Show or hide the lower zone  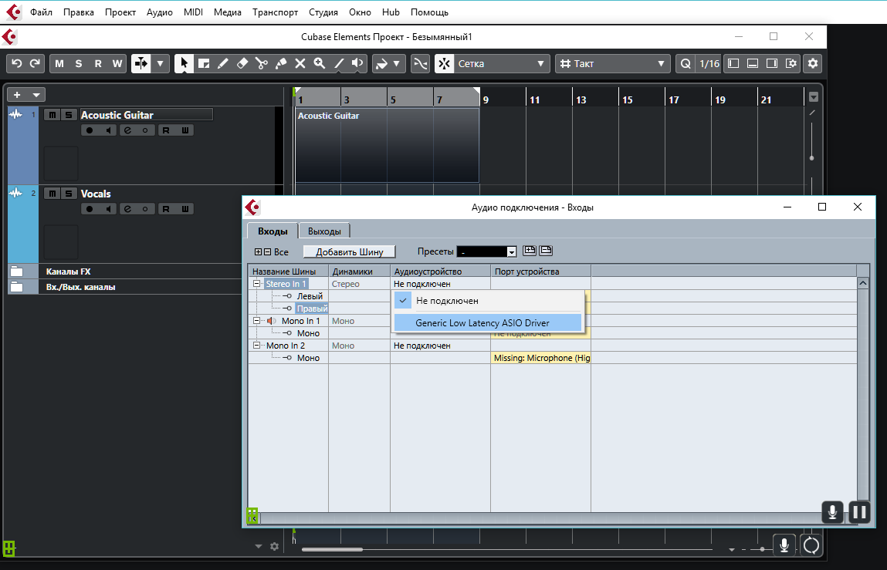coord(753,63)
